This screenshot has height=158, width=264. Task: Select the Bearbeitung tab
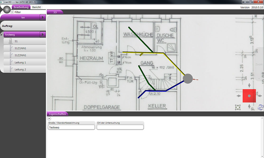[21, 7]
